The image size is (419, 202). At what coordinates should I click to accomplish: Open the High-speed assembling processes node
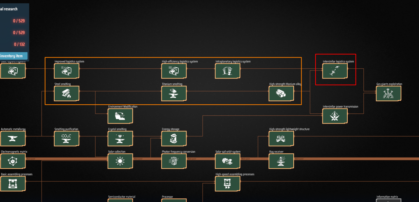pos(228,184)
